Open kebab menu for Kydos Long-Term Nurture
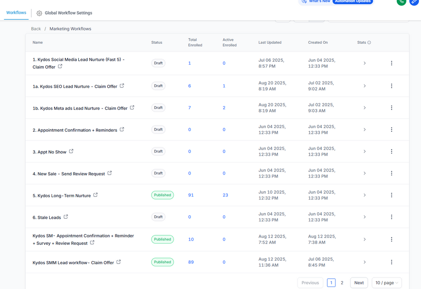 (x=391, y=195)
